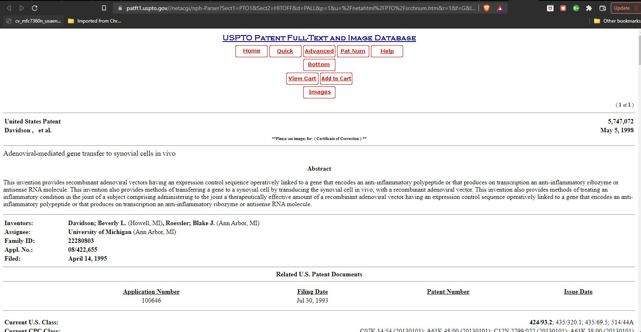
Task: Click the Update browser button
Action: pyautogui.click(x=625, y=8)
